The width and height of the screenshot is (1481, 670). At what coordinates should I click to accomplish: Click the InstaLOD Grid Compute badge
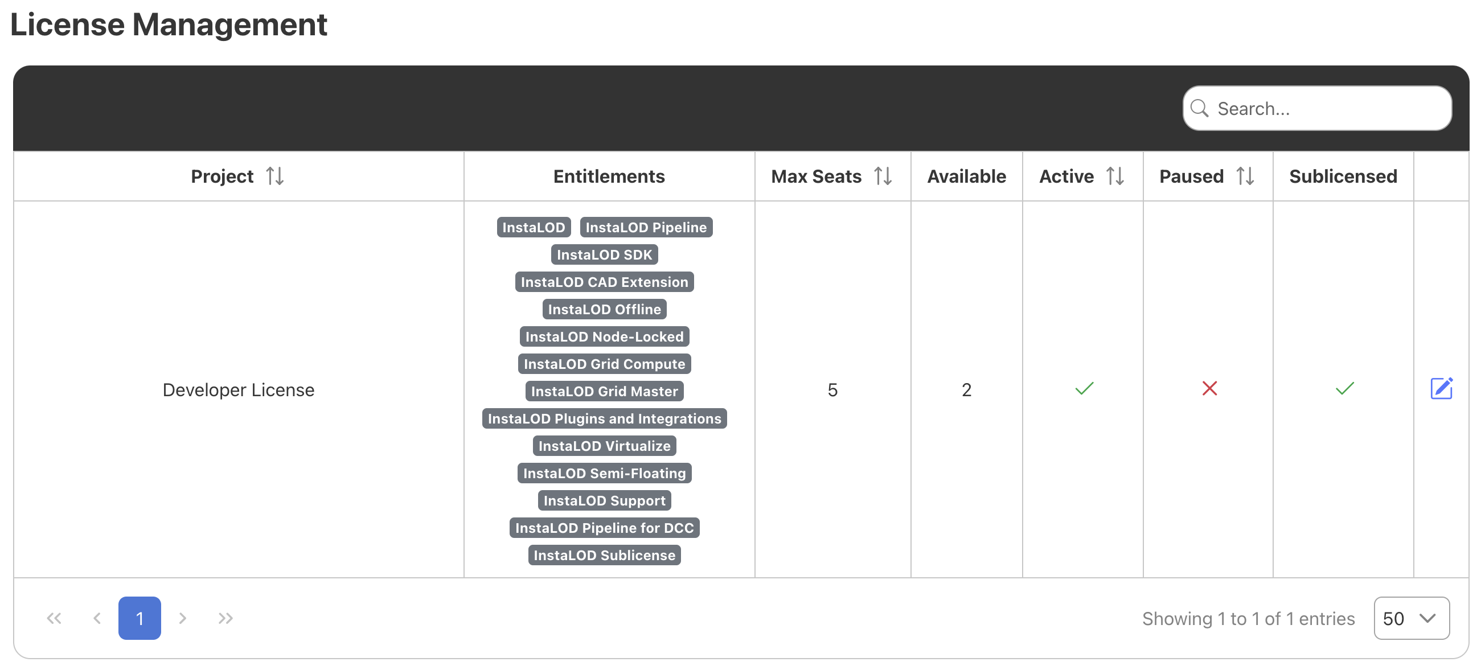tap(604, 364)
